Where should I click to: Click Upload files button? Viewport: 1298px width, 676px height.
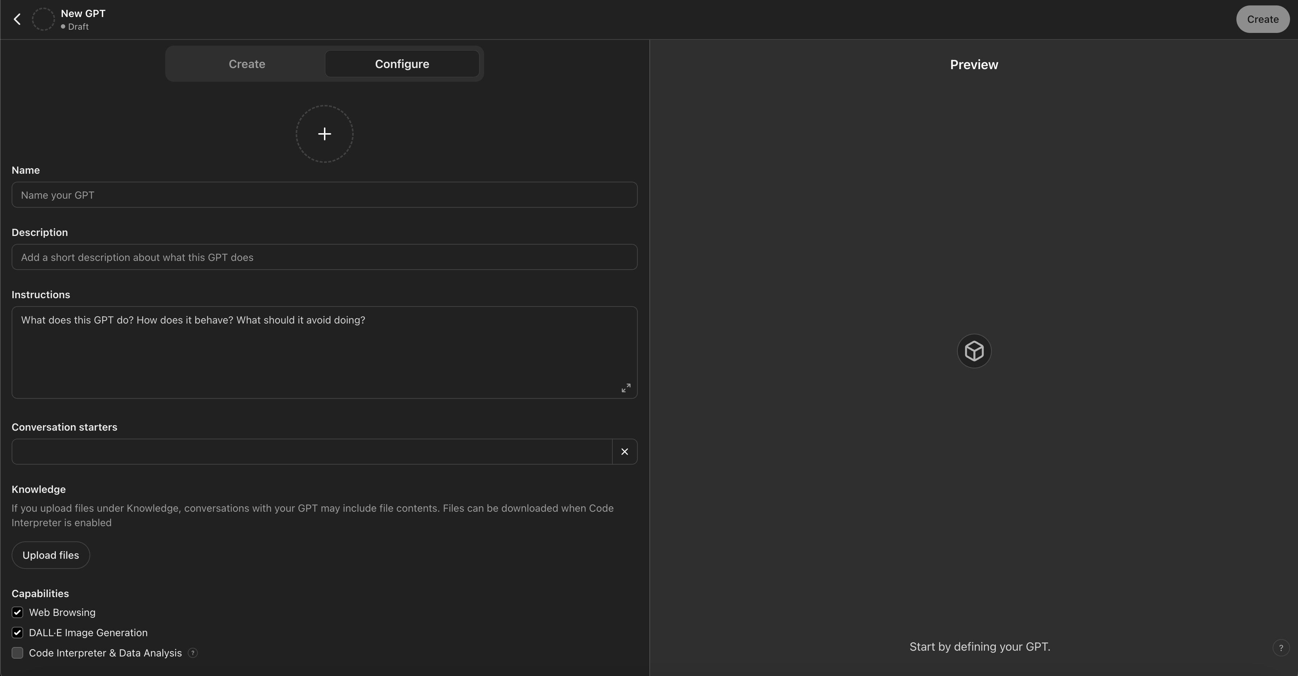[51, 555]
